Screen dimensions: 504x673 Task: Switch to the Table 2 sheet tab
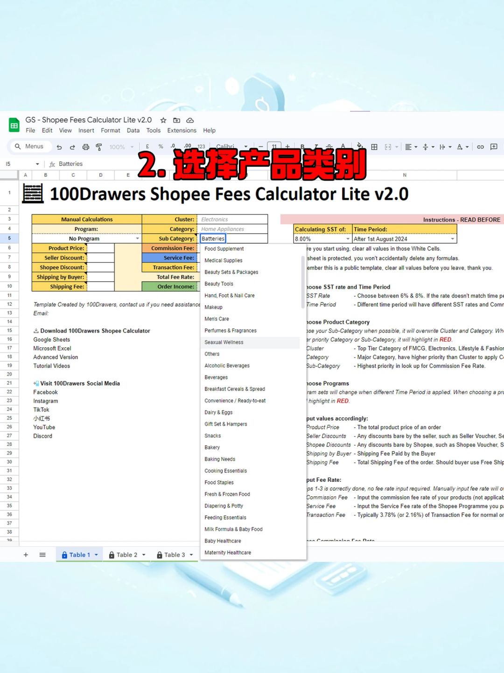point(127,555)
